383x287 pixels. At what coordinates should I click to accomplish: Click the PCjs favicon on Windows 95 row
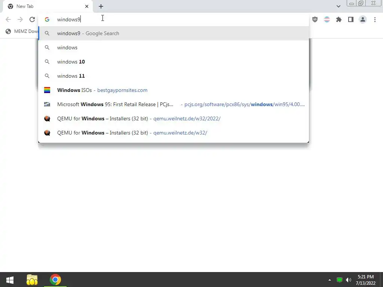pyautogui.click(x=47, y=104)
